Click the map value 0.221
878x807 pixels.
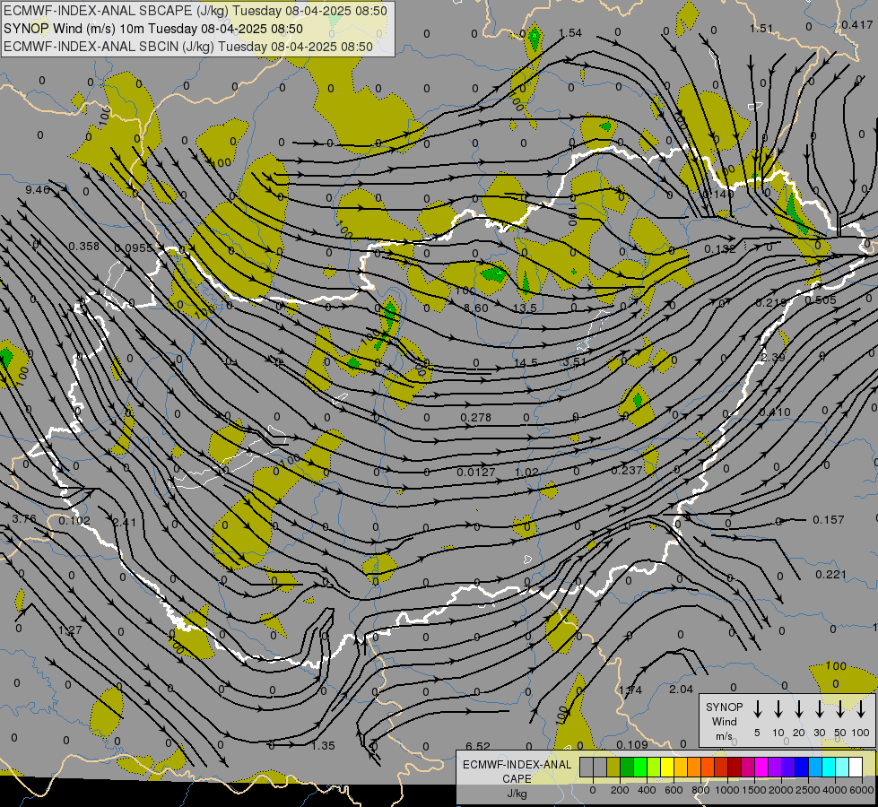pos(831,575)
